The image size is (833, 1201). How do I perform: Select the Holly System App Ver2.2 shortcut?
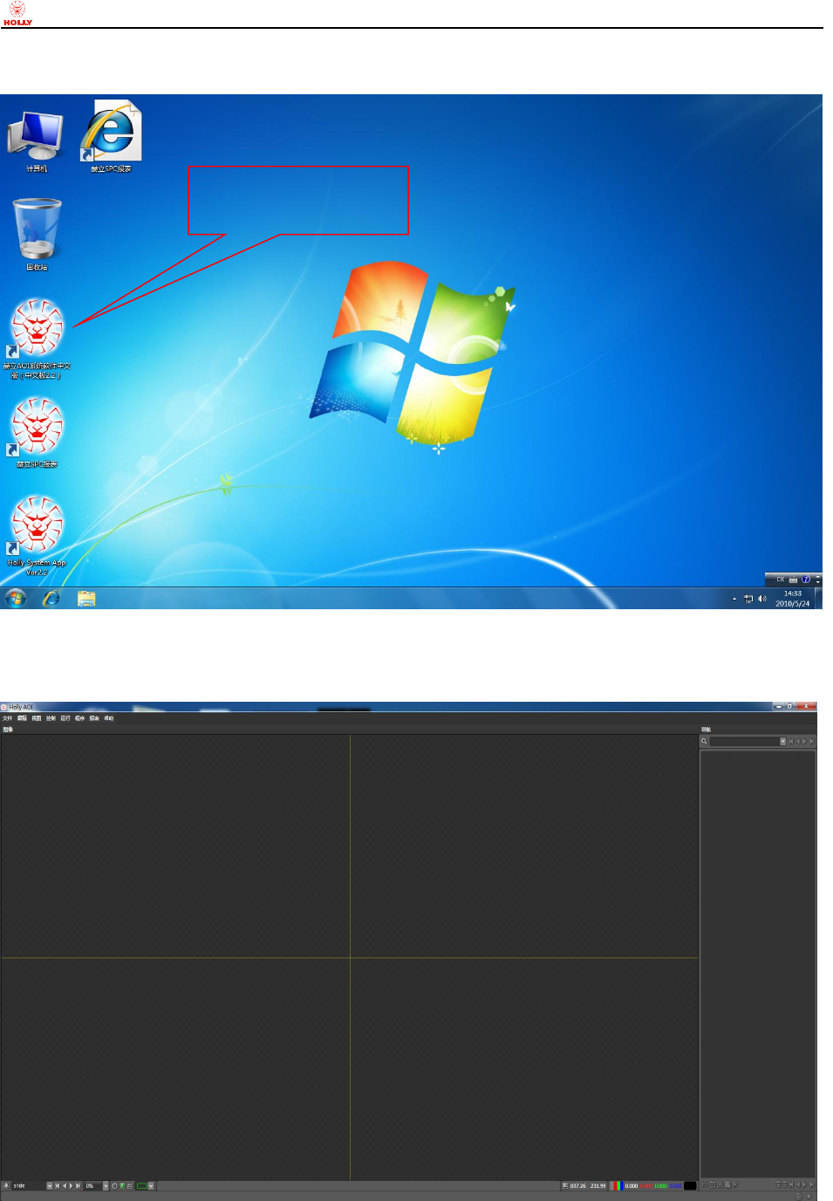coord(37,536)
